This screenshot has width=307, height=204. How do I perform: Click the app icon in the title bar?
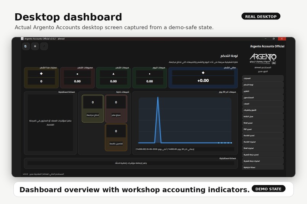(x=22, y=39)
